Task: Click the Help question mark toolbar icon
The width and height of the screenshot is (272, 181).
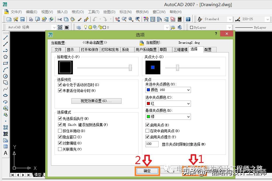Action: (x=188, y=19)
